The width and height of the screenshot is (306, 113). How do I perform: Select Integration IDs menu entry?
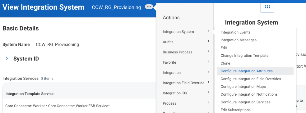tap(175, 93)
